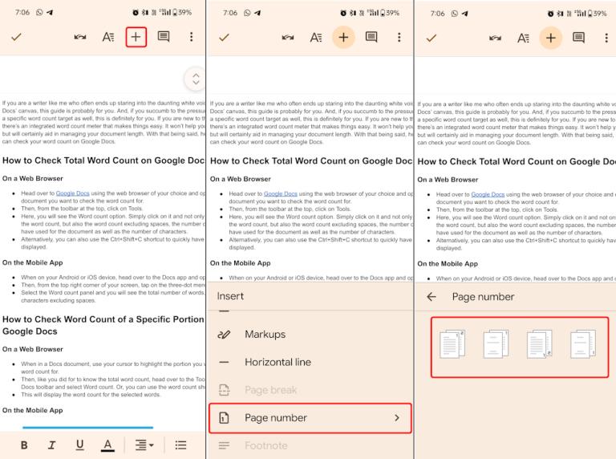
Task: Tap the back arrow beside Page number title
Action: click(x=432, y=297)
